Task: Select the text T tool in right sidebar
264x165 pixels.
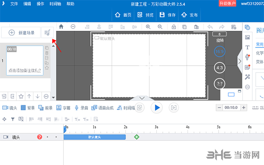Action: coord(247,48)
